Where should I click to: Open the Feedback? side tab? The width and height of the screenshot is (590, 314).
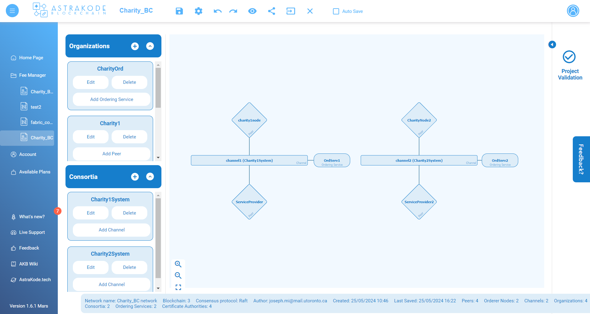click(x=581, y=159)
